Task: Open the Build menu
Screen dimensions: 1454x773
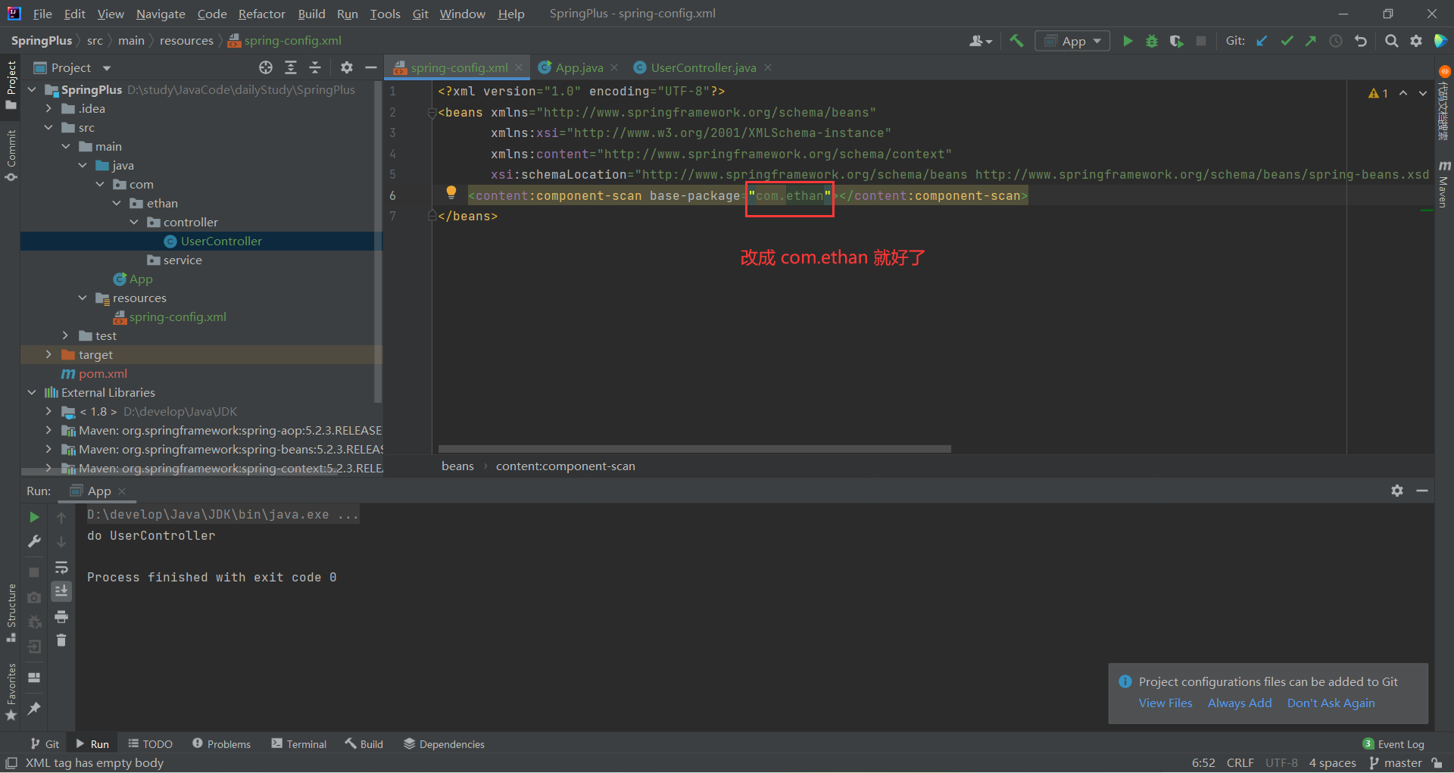Action: [311, 14]
